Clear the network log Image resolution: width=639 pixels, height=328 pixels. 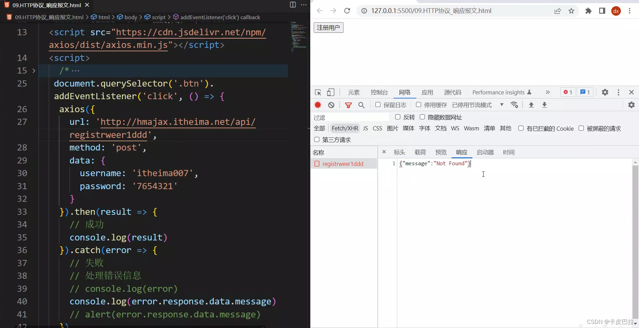pos(331,105)
